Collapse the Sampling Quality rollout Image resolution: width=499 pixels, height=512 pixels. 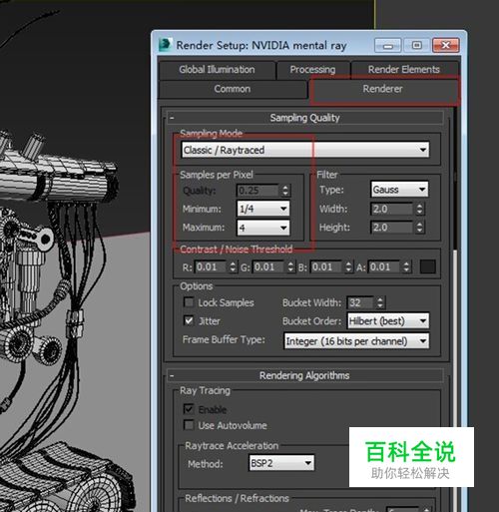pos(304,118)
